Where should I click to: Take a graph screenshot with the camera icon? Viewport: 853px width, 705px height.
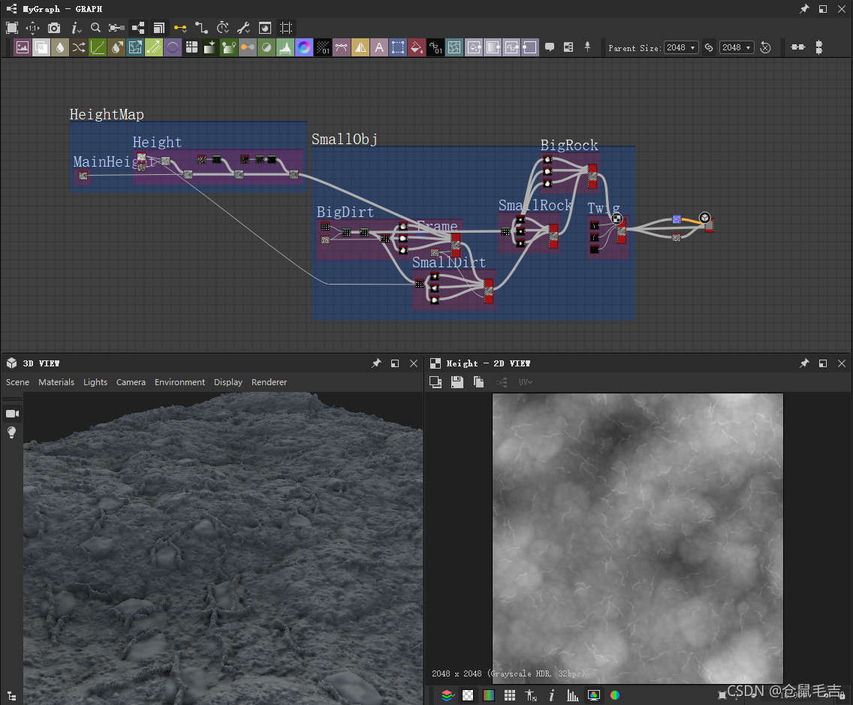coord(54,28)
